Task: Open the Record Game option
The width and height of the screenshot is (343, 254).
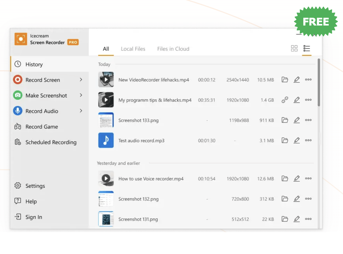Action: [42, 127]
